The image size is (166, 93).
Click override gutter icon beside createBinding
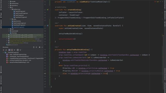tap(48, 10)
